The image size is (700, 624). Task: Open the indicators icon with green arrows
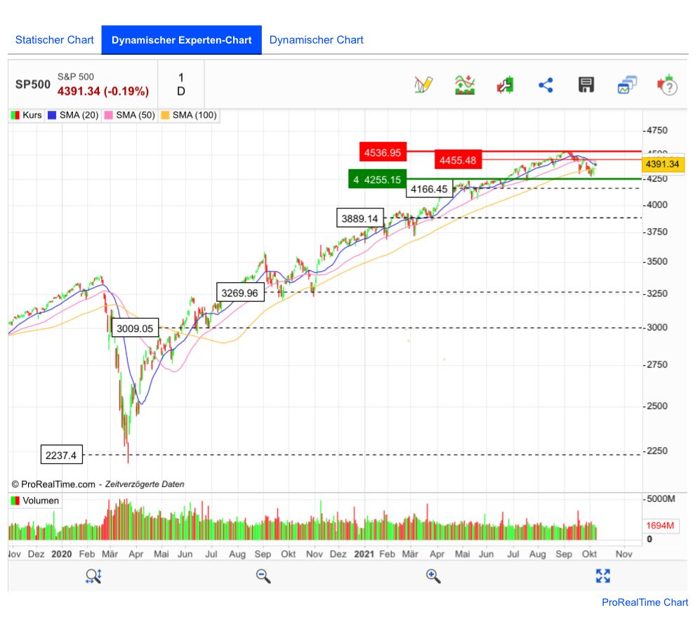pos(465,85)
